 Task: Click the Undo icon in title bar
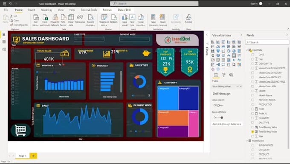pyautogui.click(x=10, y=3)
